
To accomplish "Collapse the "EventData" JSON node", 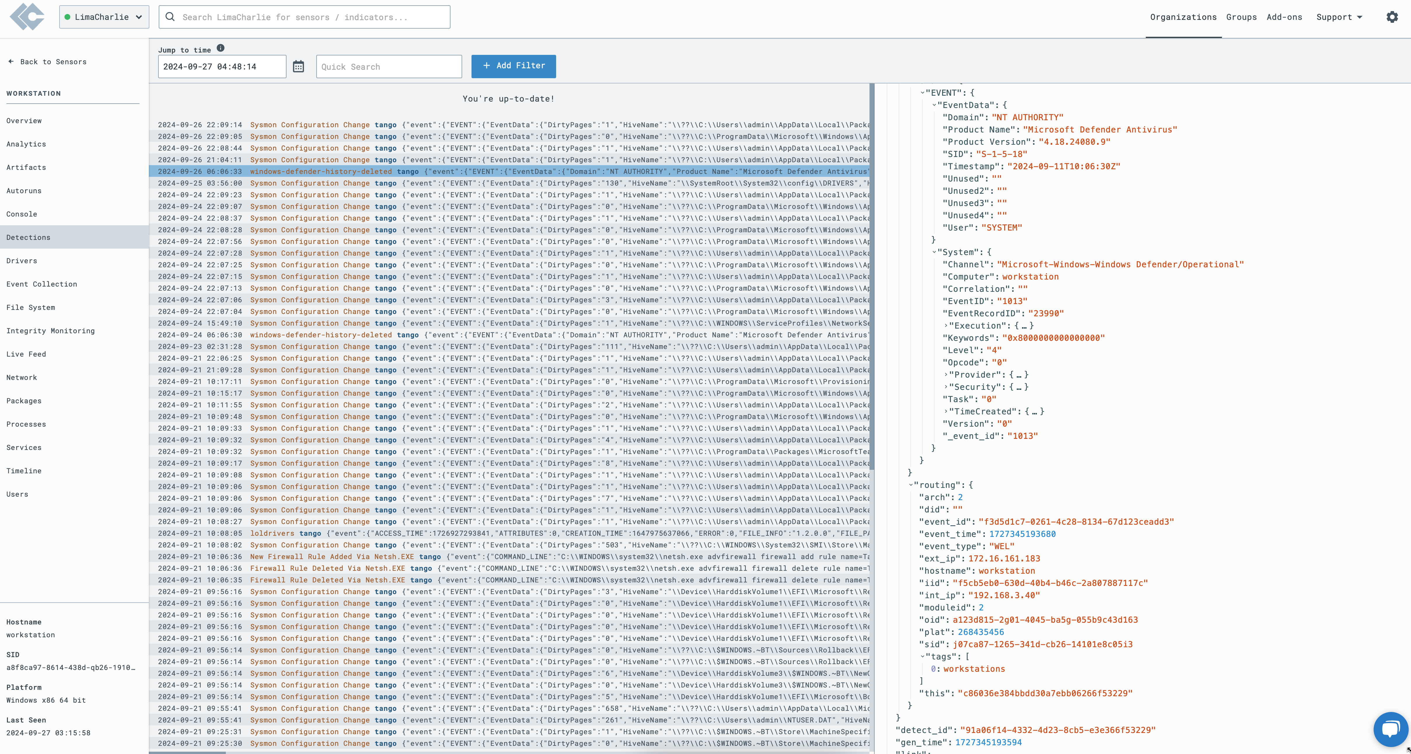I will tap(935, 105).
